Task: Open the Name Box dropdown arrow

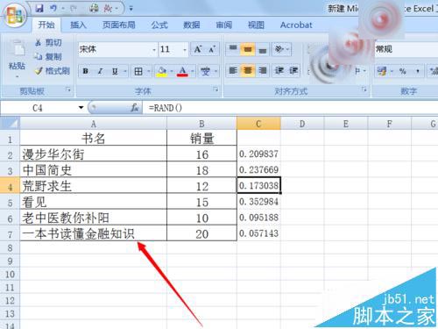Action: (81, 108)
